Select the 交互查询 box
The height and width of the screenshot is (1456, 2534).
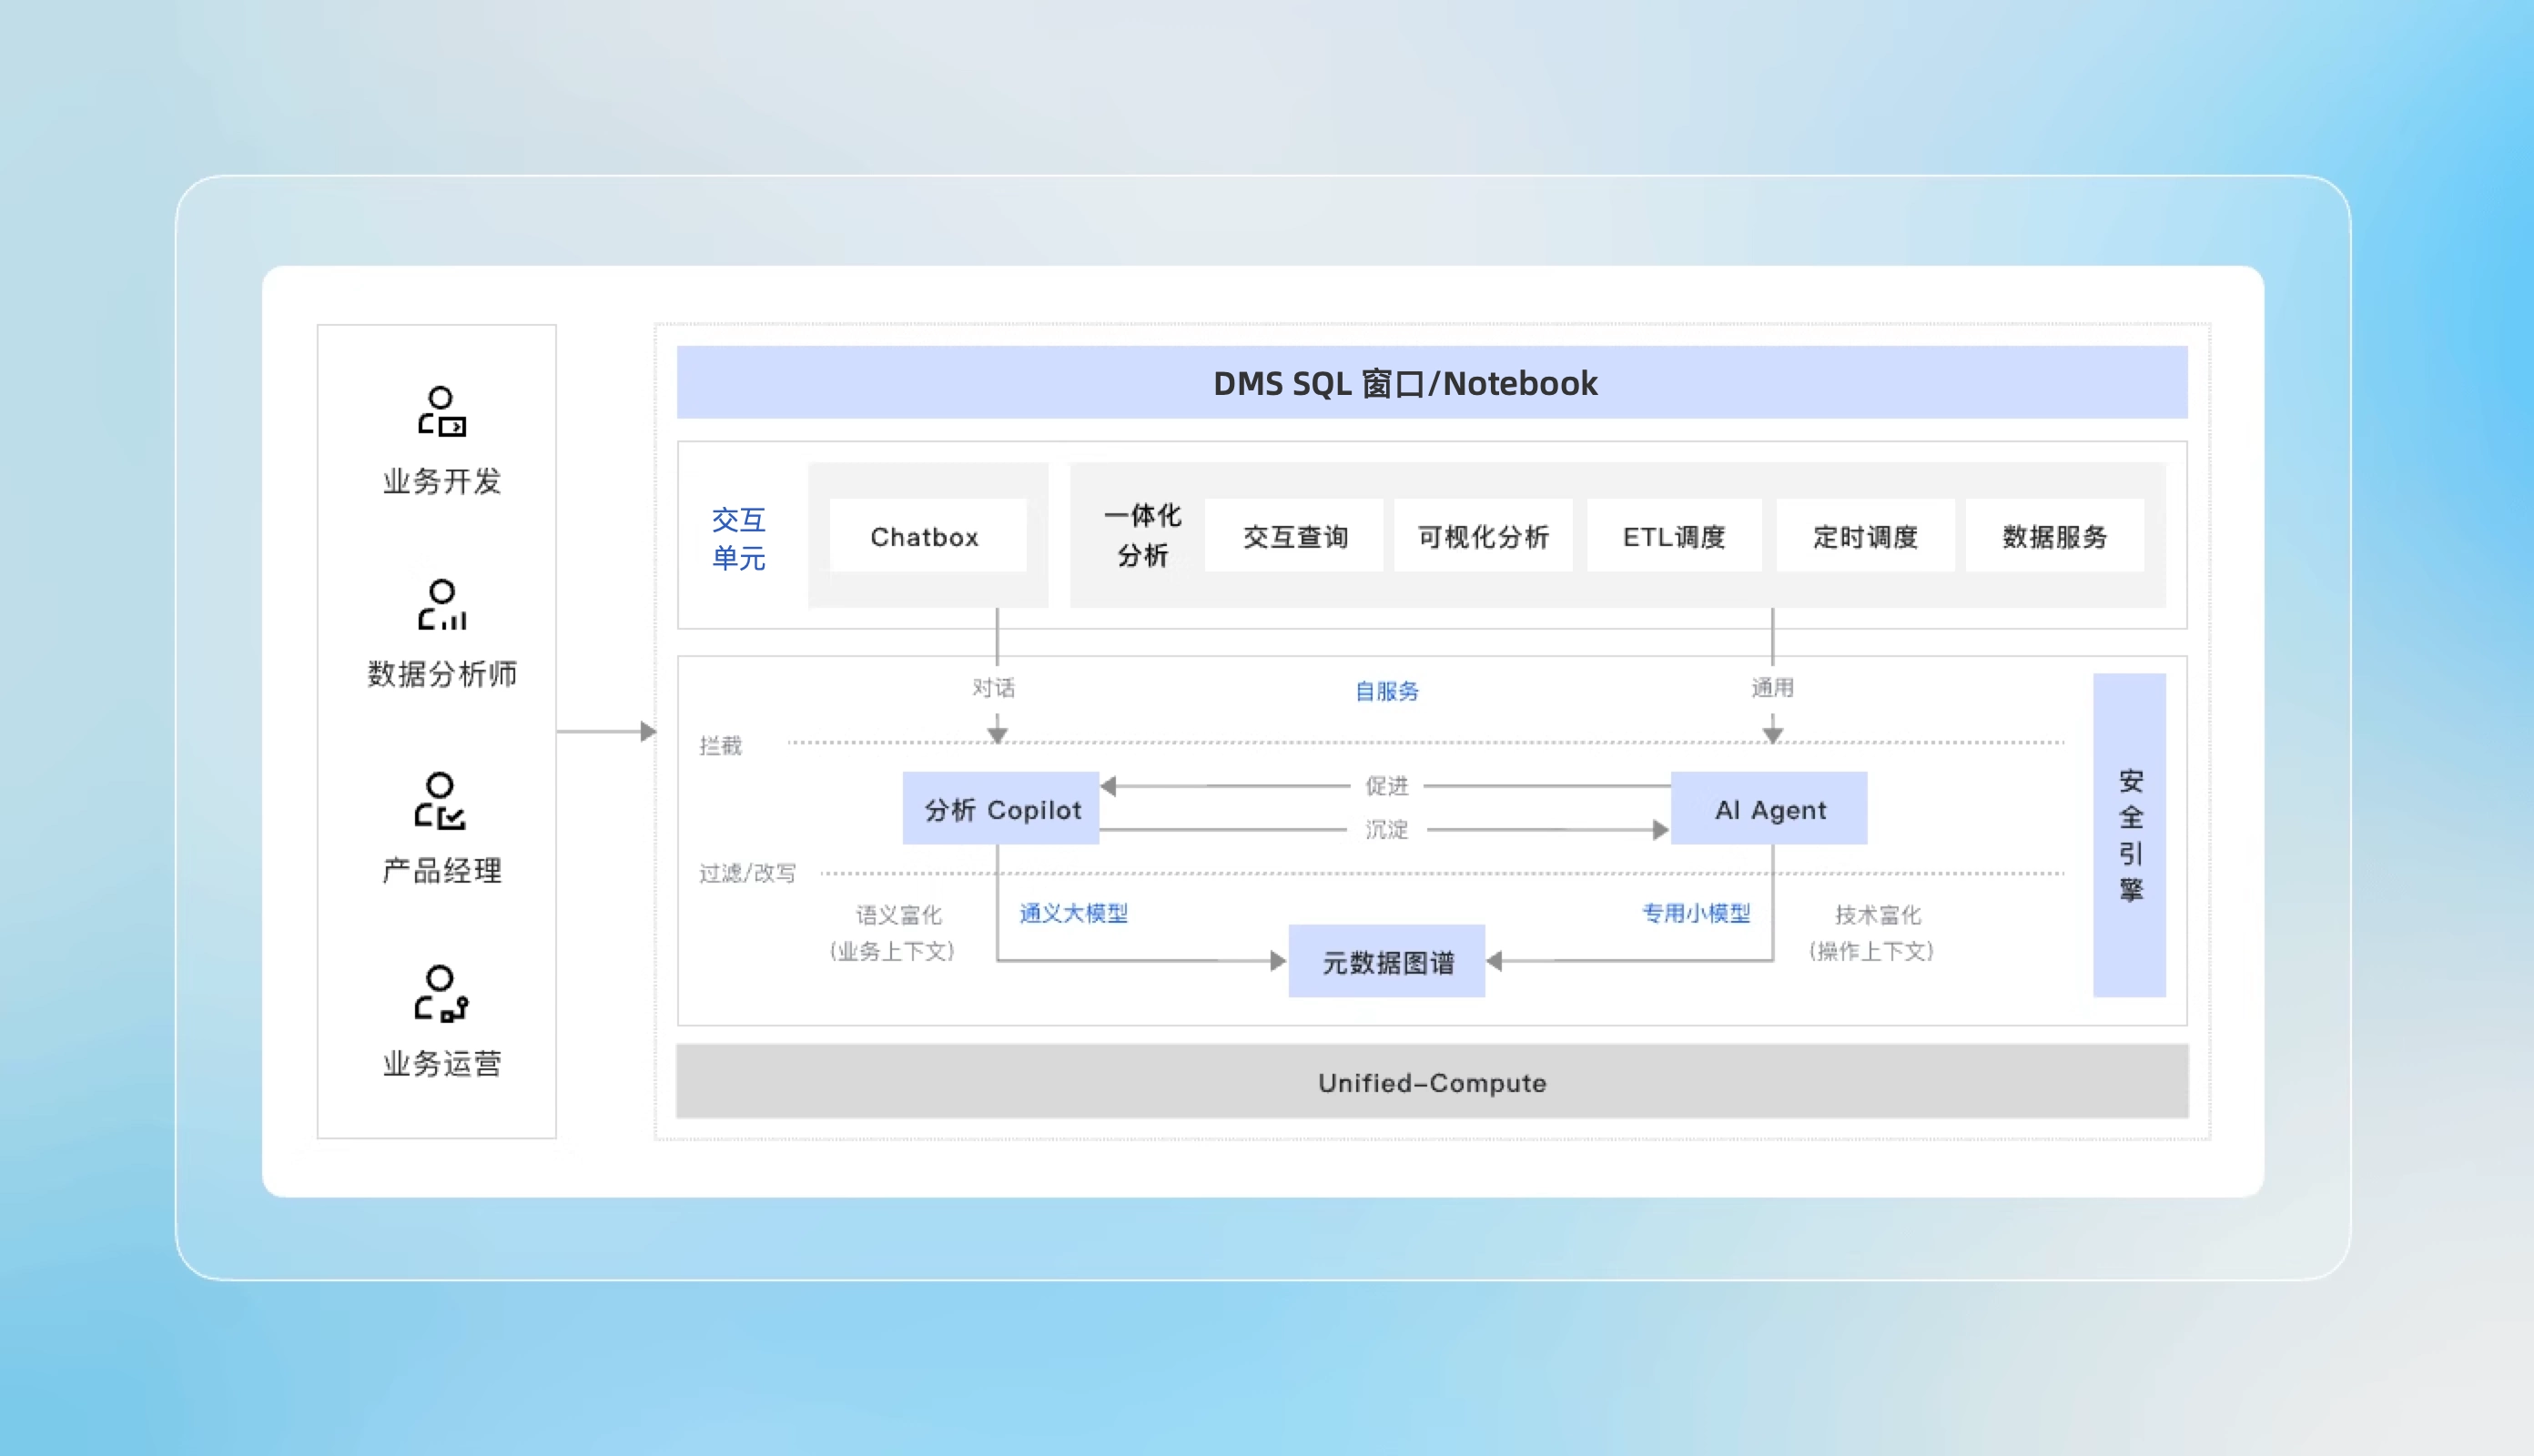(x=1294, y=536)
